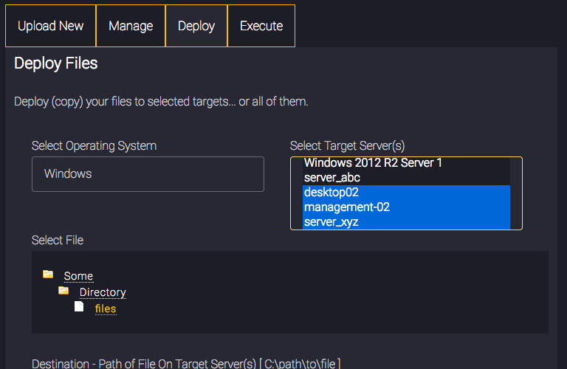Click the Select Target Server(s) label
Image resolution: width=567 pixels, height=369 pixels.
(347, 146)
